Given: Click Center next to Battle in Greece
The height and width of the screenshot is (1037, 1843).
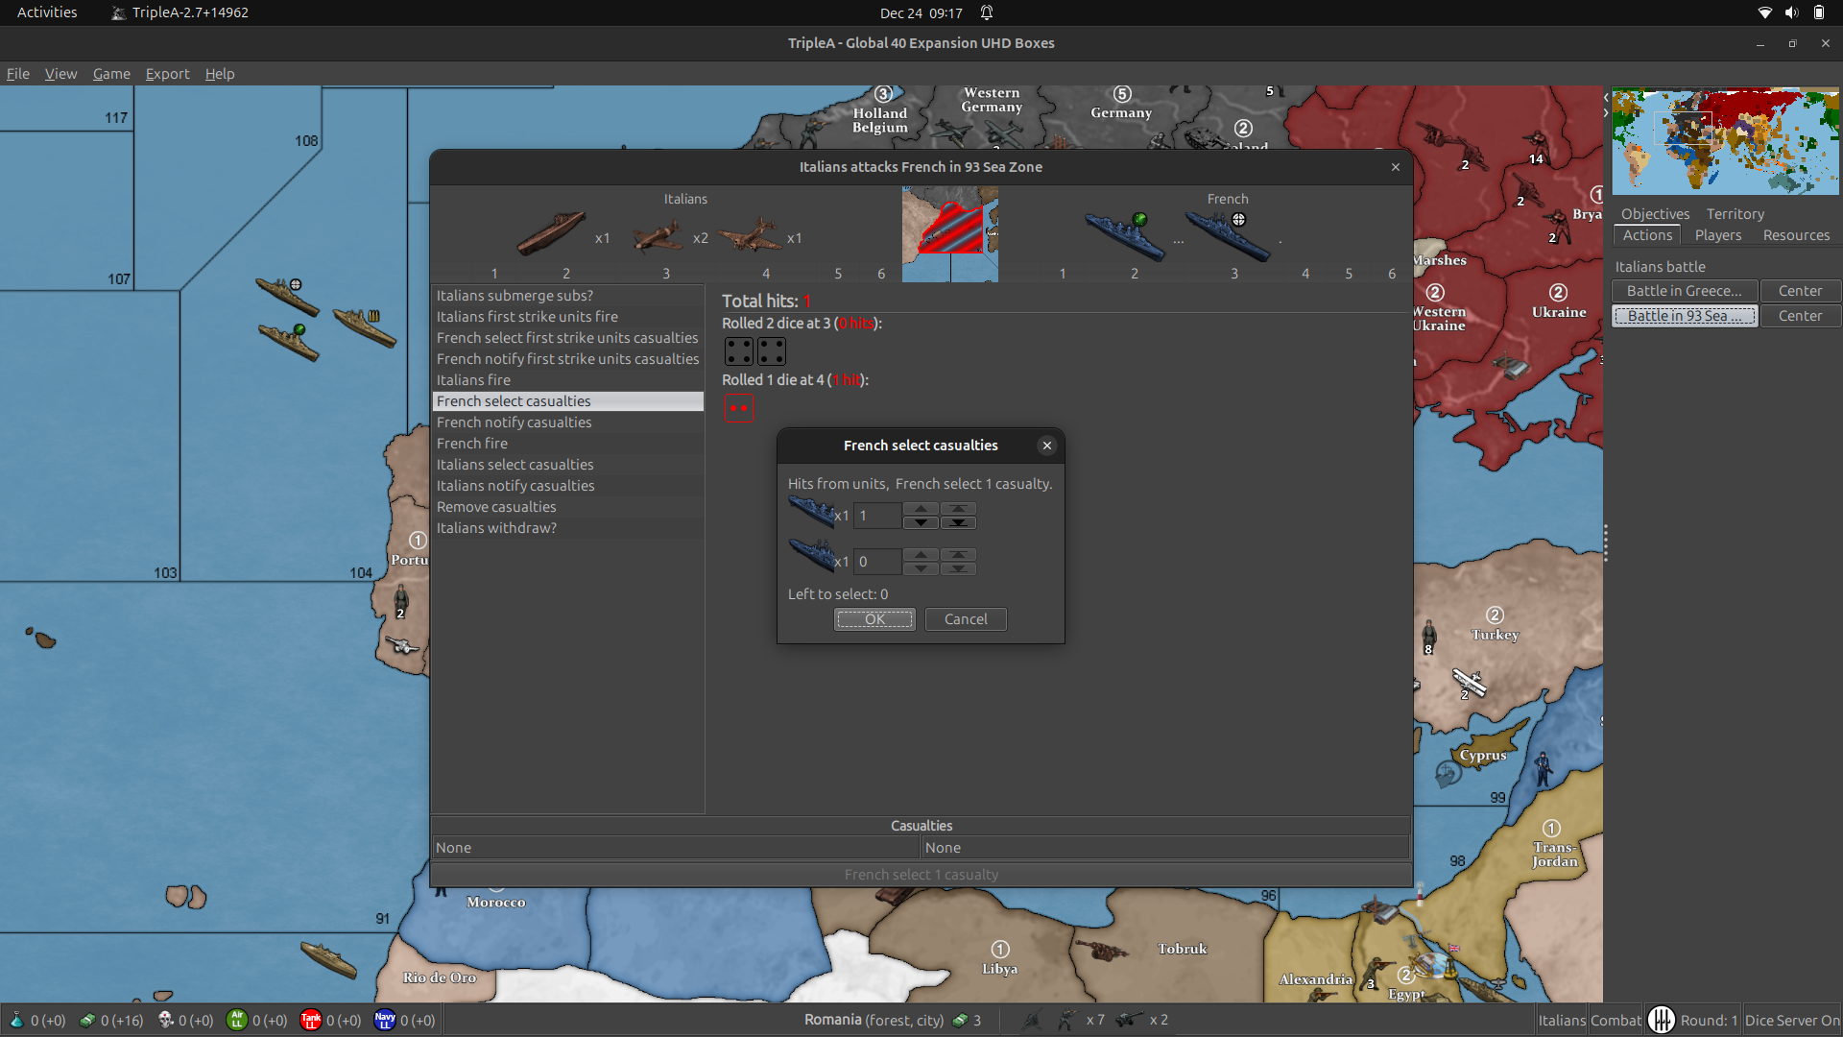Looking at the screenshot, I should pos(1800,290).
